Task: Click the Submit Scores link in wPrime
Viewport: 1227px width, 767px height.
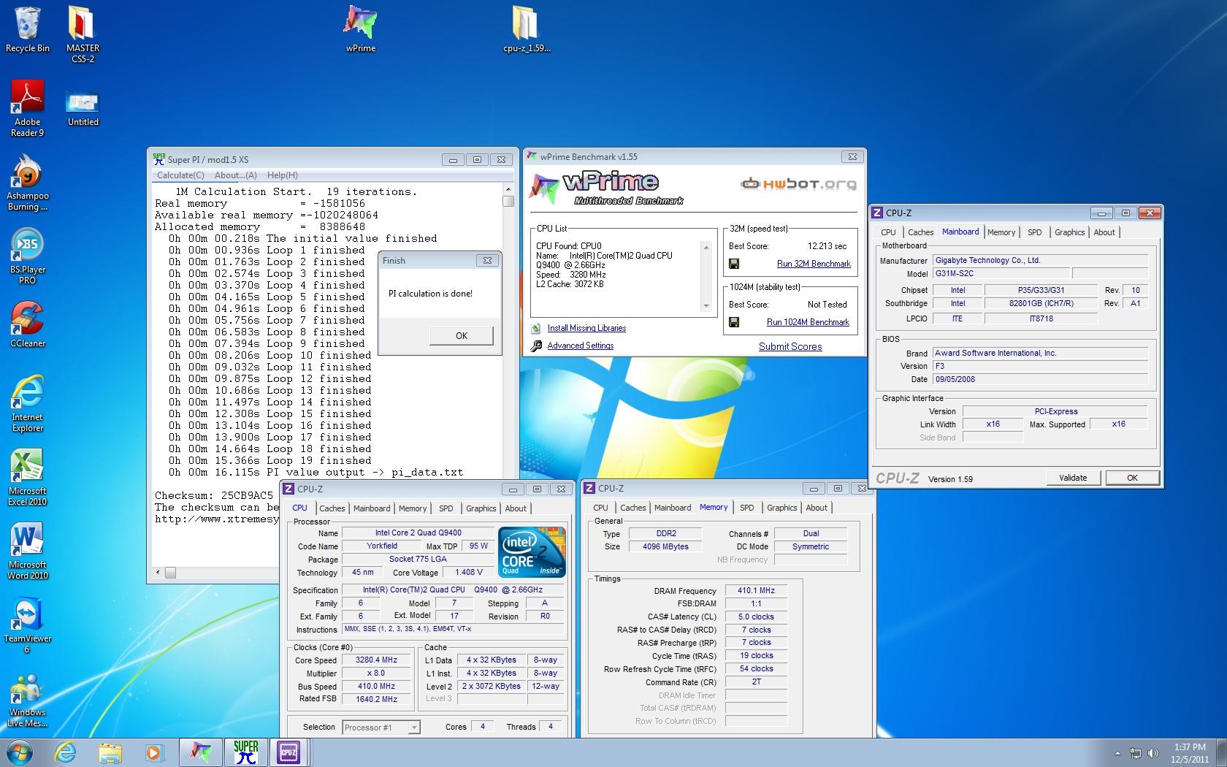Action: [790, 346]
